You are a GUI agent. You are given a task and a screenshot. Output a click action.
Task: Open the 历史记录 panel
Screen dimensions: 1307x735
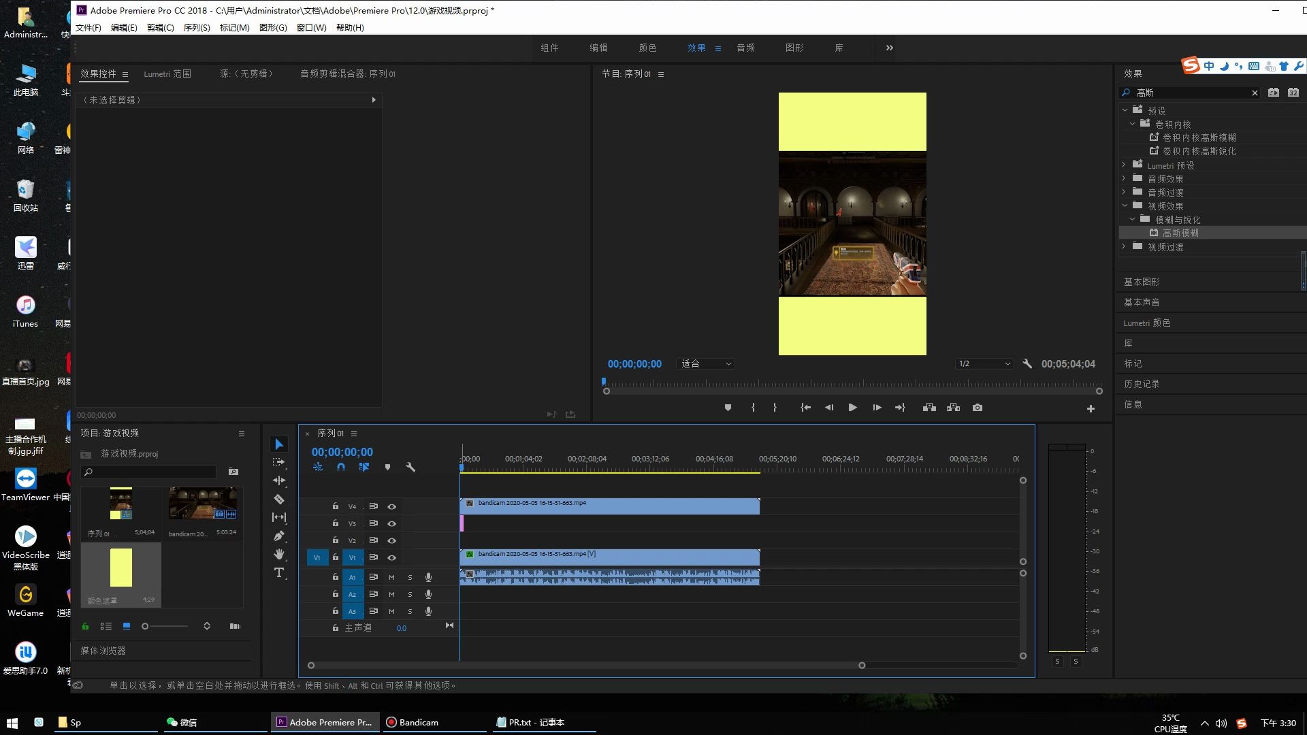click(x=1142, y=385)
